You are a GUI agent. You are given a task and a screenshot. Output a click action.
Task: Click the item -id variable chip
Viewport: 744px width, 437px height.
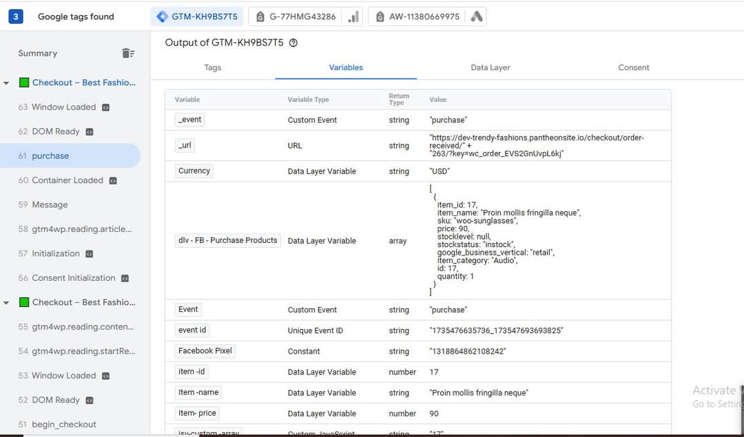[192, 372]
